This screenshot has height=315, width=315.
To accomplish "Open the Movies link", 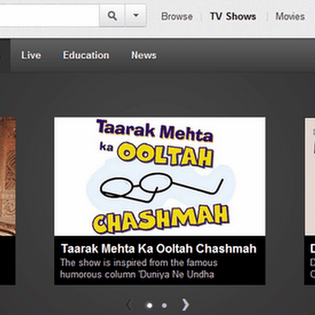I will (290, 17).
